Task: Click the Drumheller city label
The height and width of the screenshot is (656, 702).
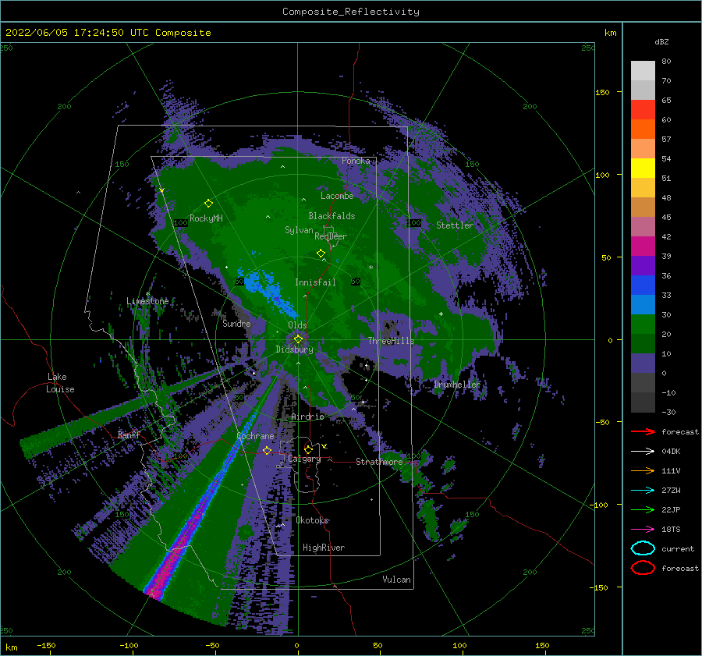Action: [457, 385]
